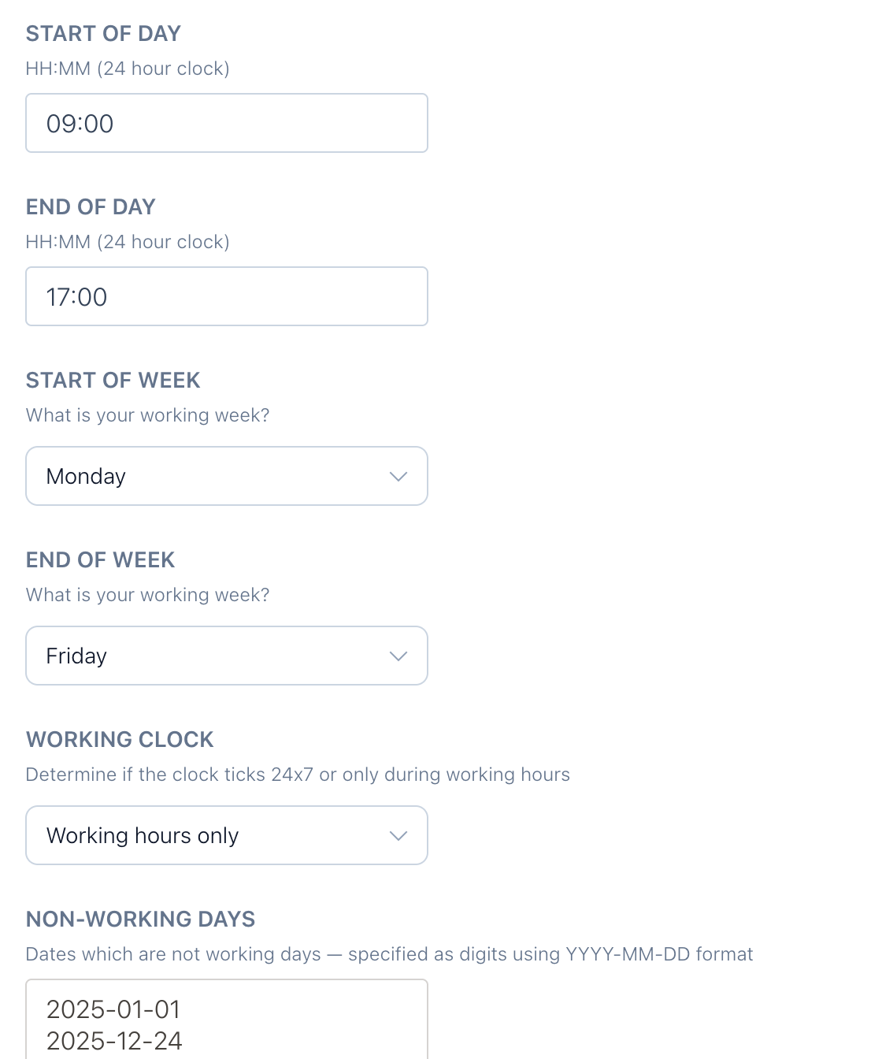The height and width of the screenshot is (1059, 882).
Task: Click the YYYY-MM-DD format hint text
Action: (389, 954)
